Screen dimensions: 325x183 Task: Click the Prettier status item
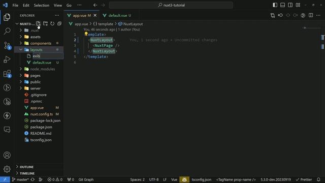(304, 179)
